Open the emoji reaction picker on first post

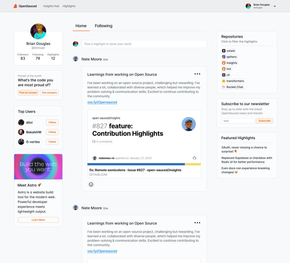pos(91,184)
